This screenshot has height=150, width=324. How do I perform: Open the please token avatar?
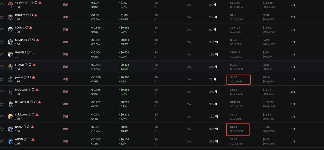[x=10, y=79]
